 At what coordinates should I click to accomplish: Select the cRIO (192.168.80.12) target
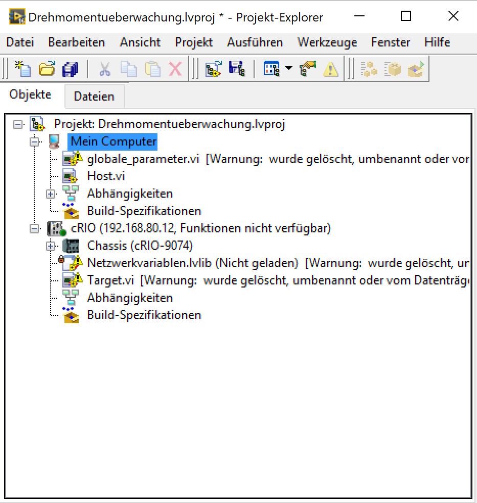[201, 228]
